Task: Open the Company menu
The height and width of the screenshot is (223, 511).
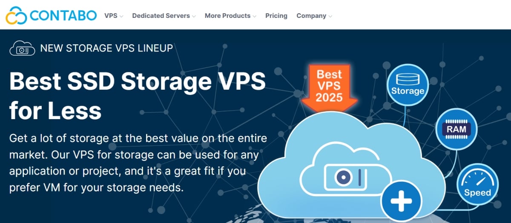Action: [311, 16]
